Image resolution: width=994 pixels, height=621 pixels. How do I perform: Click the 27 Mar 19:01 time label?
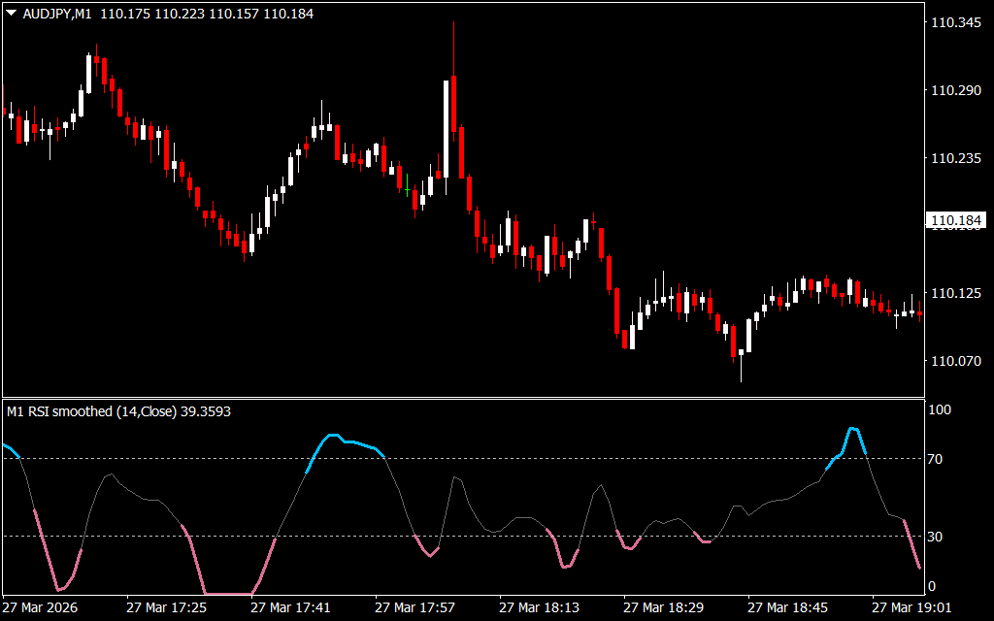point(911,607)
